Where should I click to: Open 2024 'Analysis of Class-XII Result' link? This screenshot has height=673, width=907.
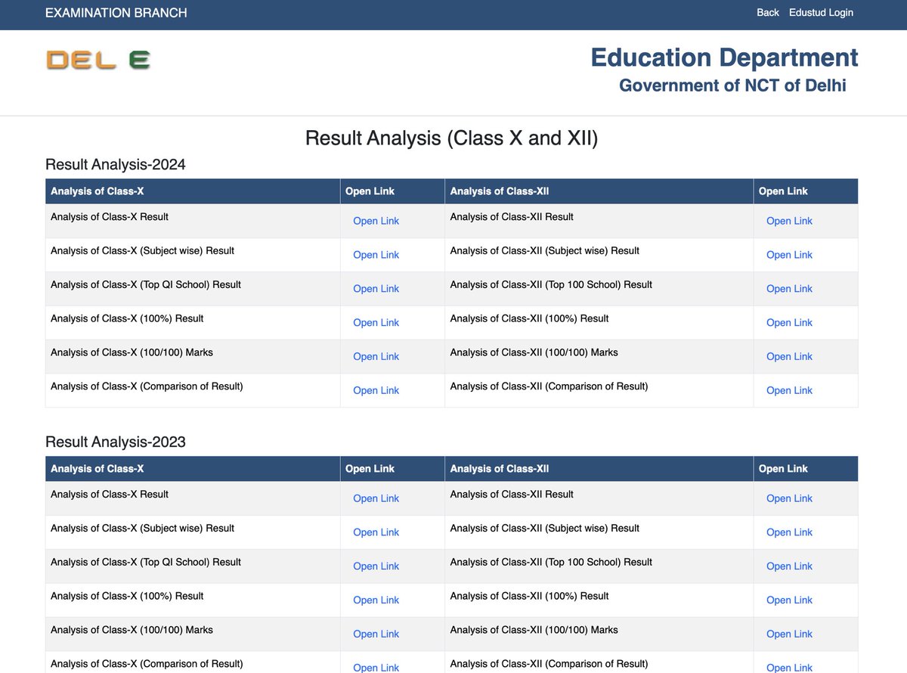tap(789, 221)
